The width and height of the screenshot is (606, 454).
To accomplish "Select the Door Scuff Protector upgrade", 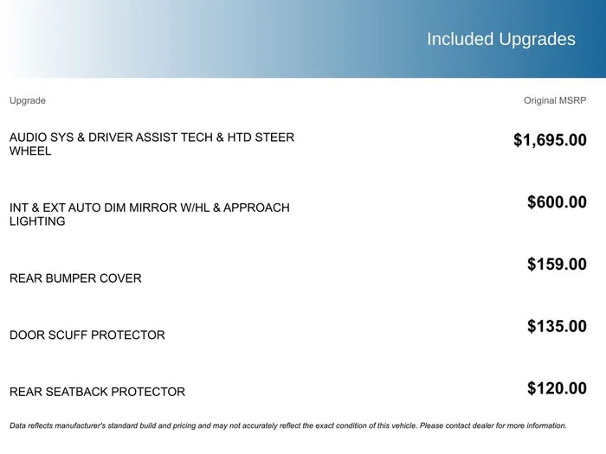I will click(x=87, y=336).
